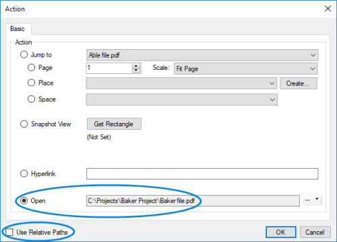Click the Create... button
This screenshot has width=337, height=242.
pos(299,83)
